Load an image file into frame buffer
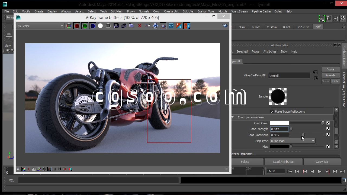Screen dimensions: 347x195 pyautogui.click(x=132, y=26)
